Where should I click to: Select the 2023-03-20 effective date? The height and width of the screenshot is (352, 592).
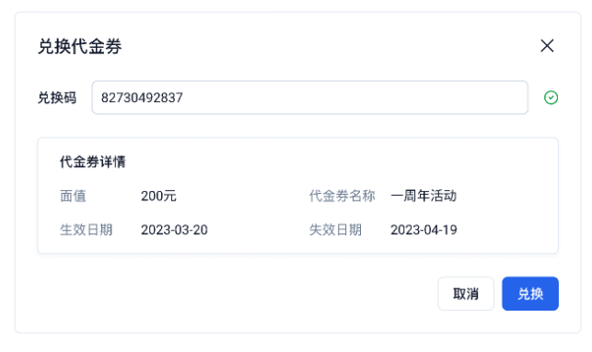click(174, 230)
